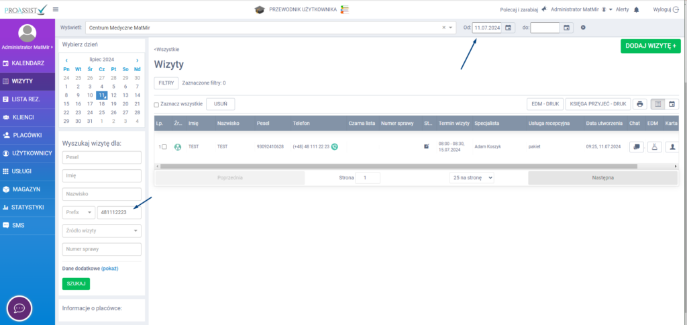Open the chat for the TEST visit
687x325 pixels.
click(x=637, y=146)
